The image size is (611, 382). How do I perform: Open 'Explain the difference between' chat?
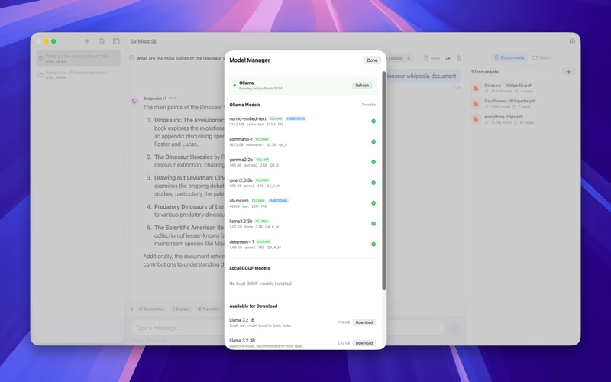click(x=78, y=75)
